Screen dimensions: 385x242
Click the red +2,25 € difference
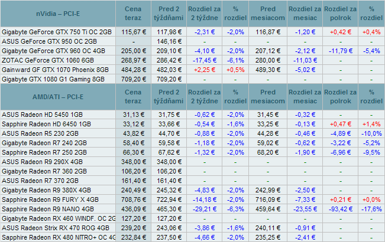[205, 70]
